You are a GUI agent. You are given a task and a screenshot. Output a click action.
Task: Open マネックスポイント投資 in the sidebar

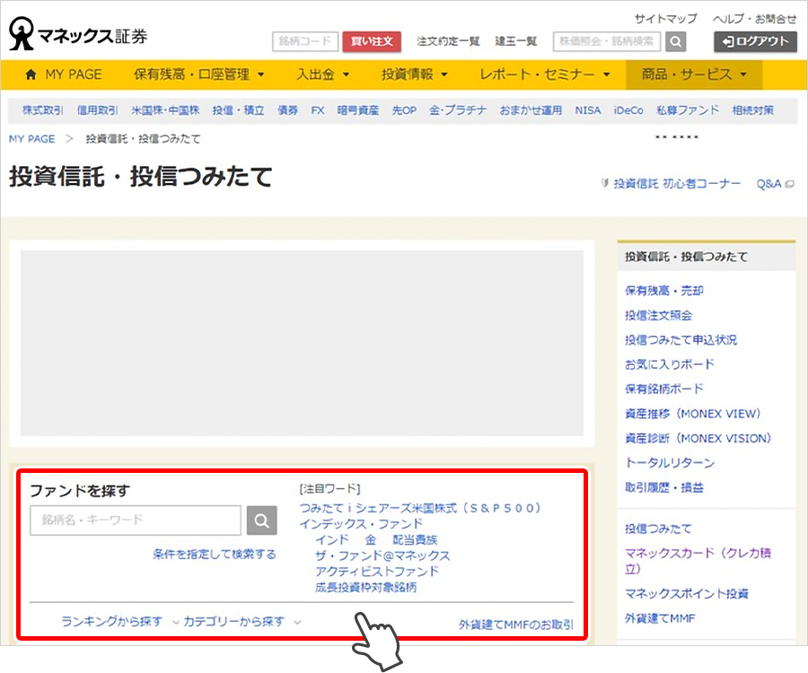click(x=687, y=594)
